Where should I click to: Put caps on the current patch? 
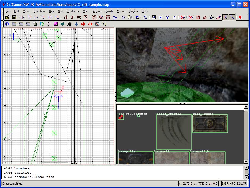(x=218, y=17)
